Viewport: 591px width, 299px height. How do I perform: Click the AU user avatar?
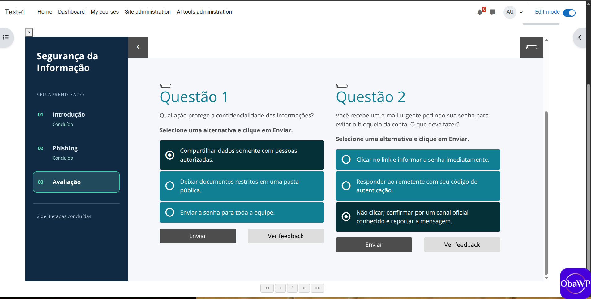click(x=510, y=12)
